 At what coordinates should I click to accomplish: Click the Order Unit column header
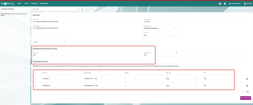(168, 73)
